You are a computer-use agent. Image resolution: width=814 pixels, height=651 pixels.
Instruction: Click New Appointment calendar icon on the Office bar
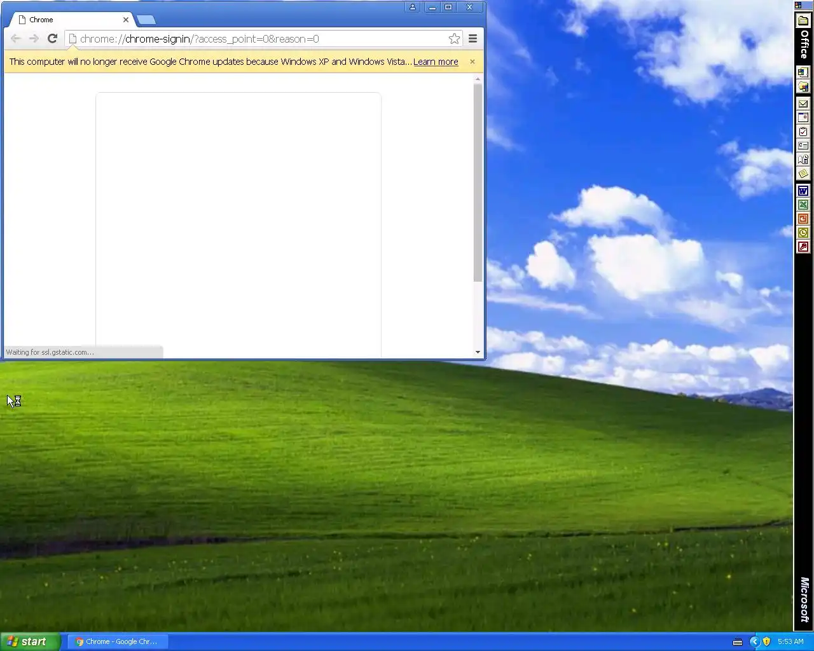coord(803,118)
